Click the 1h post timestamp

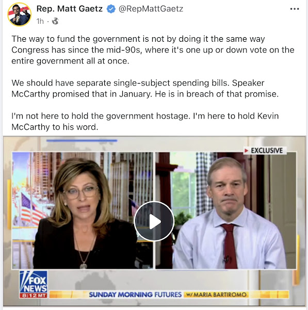click(40, 21)
